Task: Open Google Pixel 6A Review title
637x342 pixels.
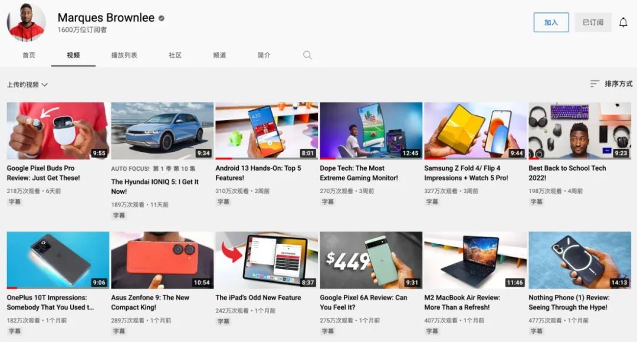Action: point(363,303)
